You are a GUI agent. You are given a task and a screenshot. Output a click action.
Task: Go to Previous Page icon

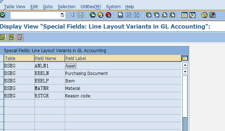[x=157, y=15]
